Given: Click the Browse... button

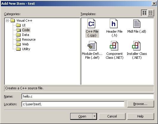Looking at the screenshot, I should 140,104.
